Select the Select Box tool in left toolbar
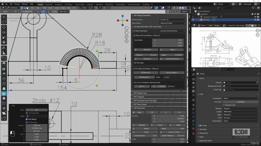The width and height of the screenshot is (261, 146). point(4,17)
